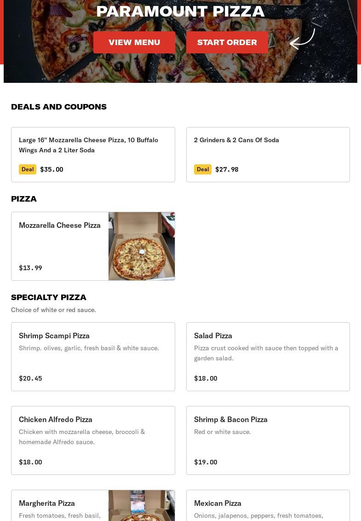361x521 pixels.
Task: Click the white curved arrow icon
Action: (x=302, y=39)
